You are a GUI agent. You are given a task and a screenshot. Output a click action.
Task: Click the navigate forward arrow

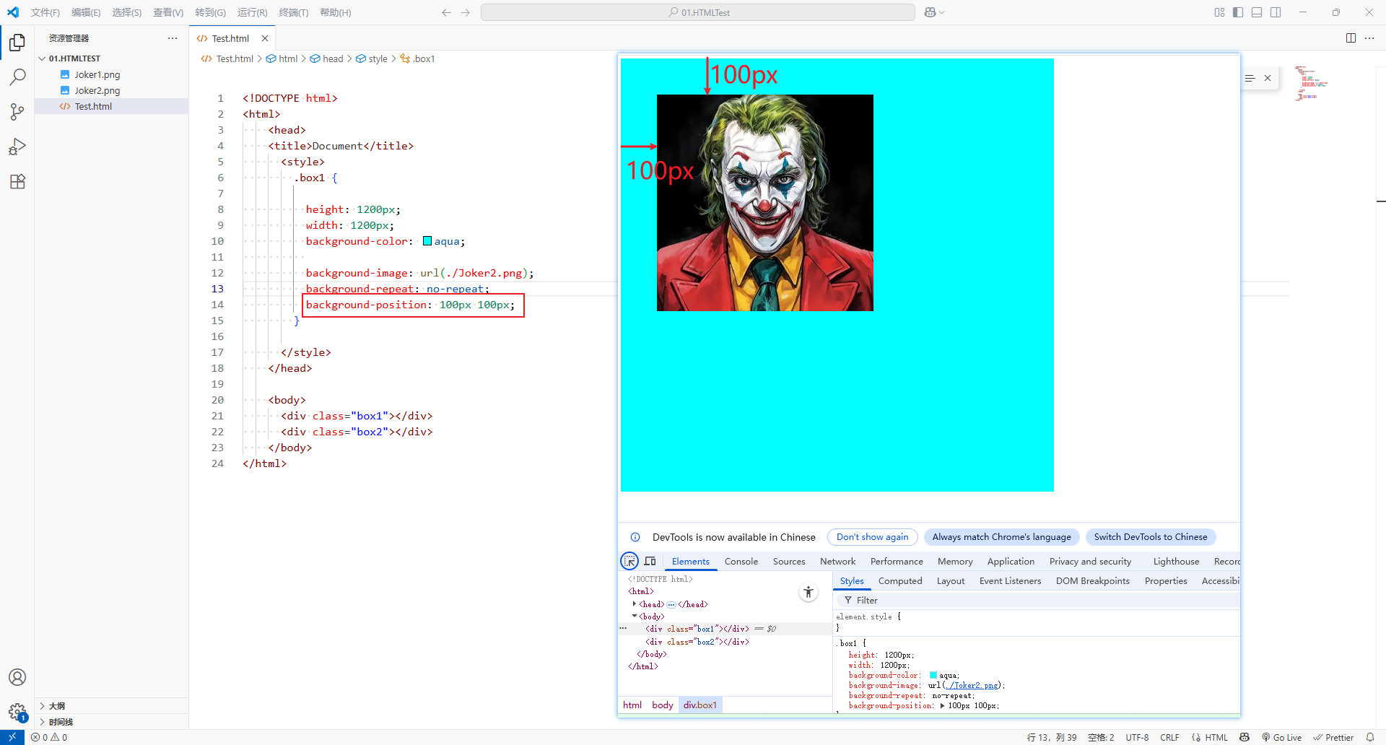click(466, 12)
